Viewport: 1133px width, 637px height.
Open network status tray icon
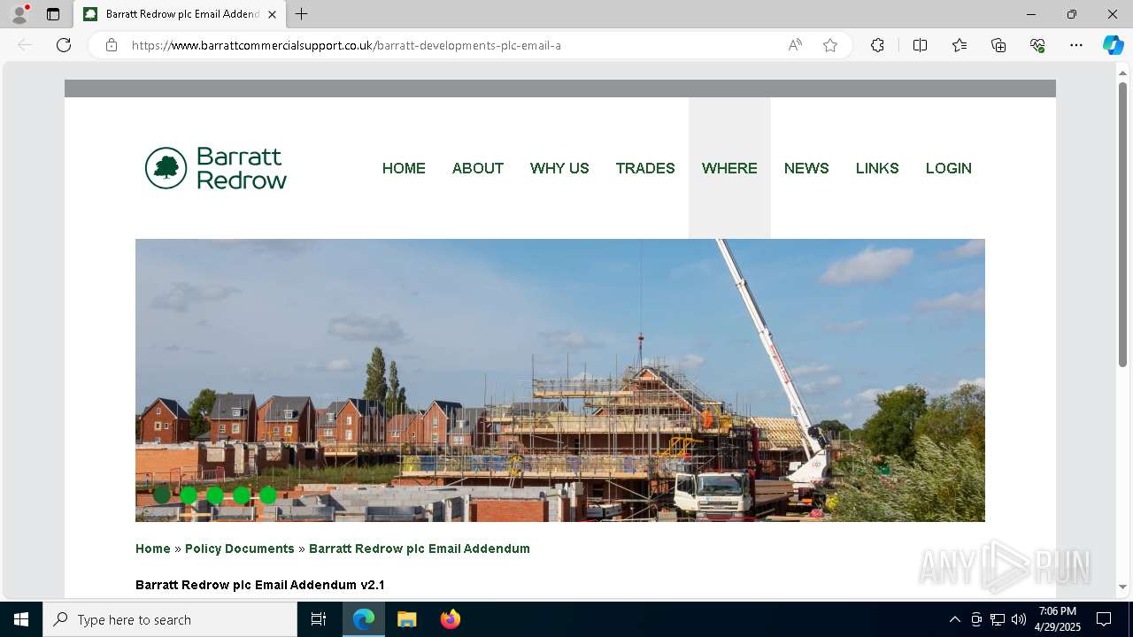coord(998,619)
